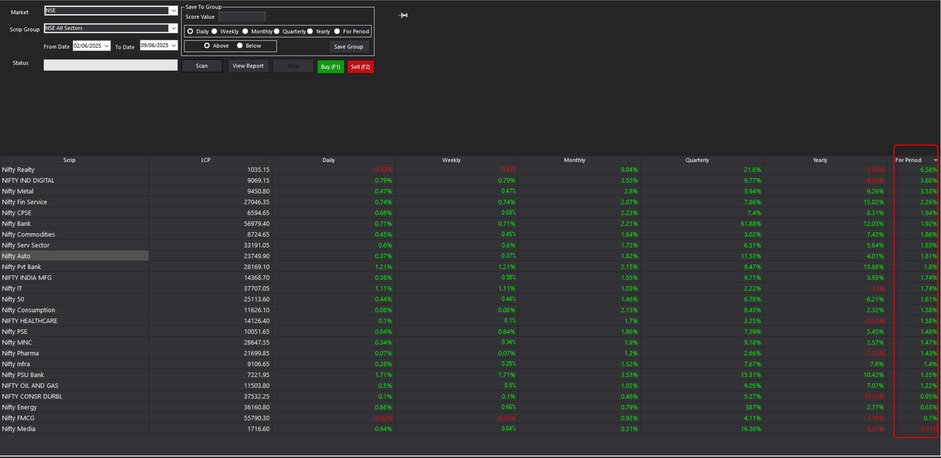This screenshot has height=458, width=941.
Task: Select the For Period radio button
Action: pos(337,31)
